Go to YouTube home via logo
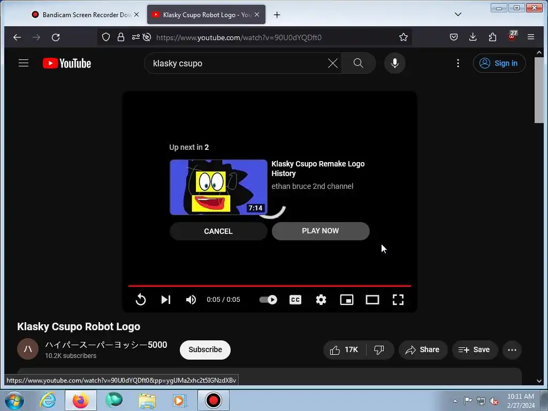The width and height of the screenshot is (548, 411). [x=67, y=63]
